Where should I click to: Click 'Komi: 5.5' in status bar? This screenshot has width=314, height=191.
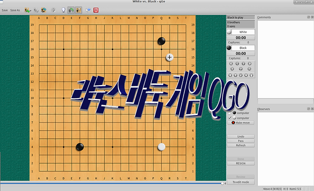(295, 189)
